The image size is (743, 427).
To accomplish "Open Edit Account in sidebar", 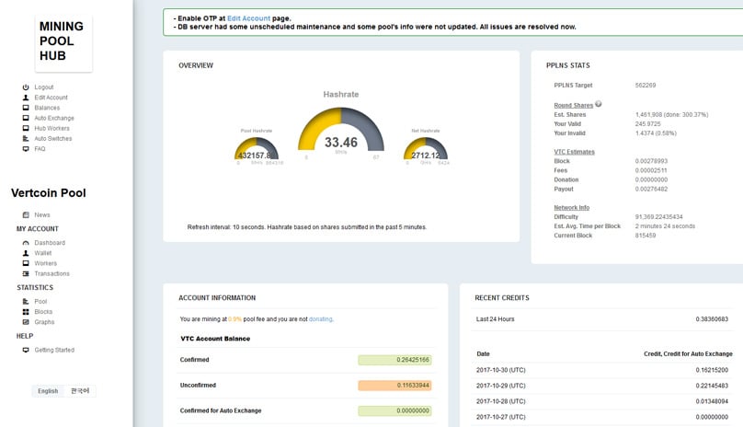I will 51,98.
